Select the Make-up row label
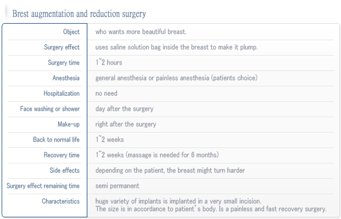 pyautogui.click(x=69, y=124)
